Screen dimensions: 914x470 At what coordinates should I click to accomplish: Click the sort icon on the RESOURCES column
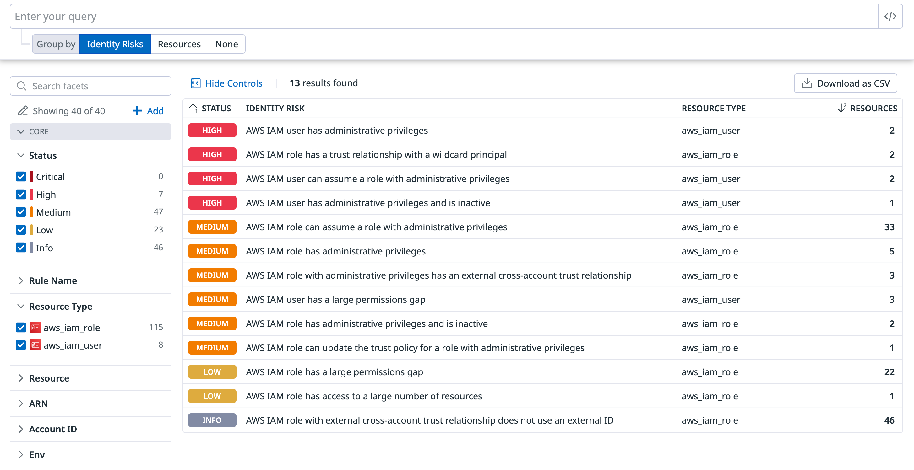tap(841, 108)
